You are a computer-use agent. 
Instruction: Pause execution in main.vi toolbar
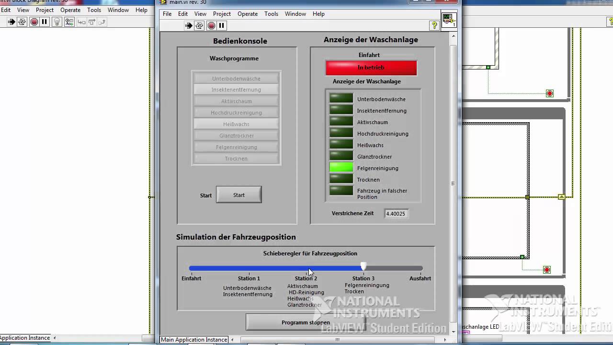[222, 25]
